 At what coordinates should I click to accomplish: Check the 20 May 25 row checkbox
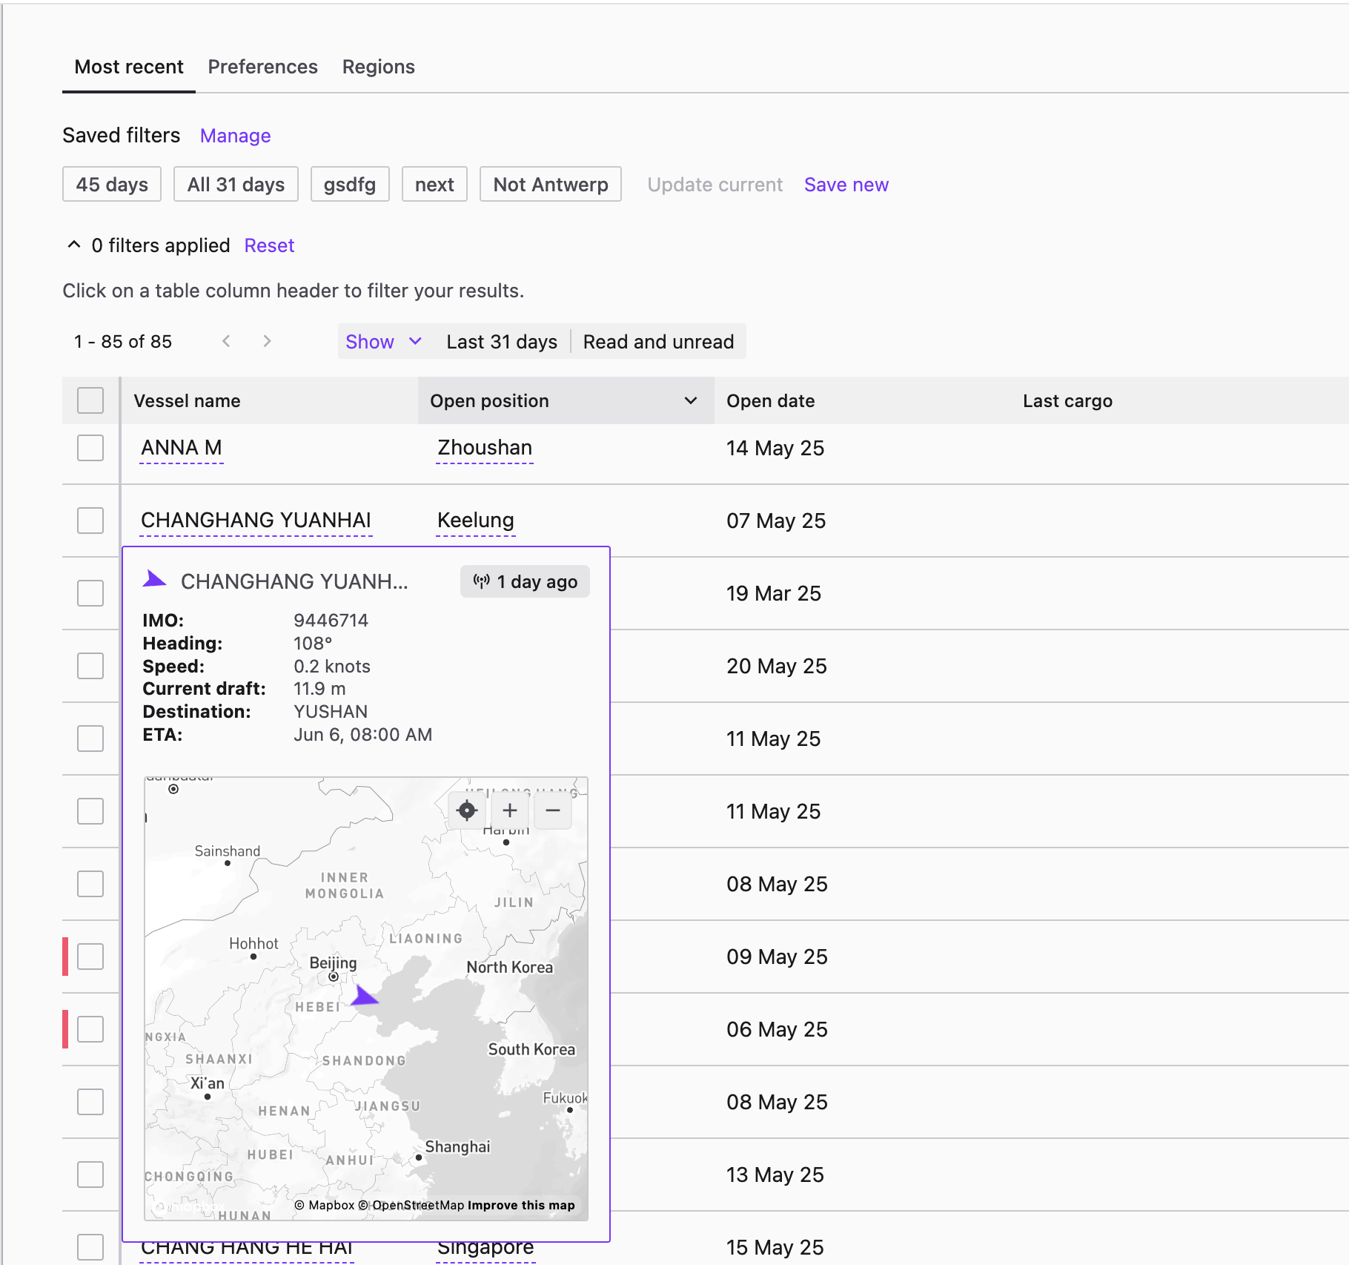pos(90,666)
